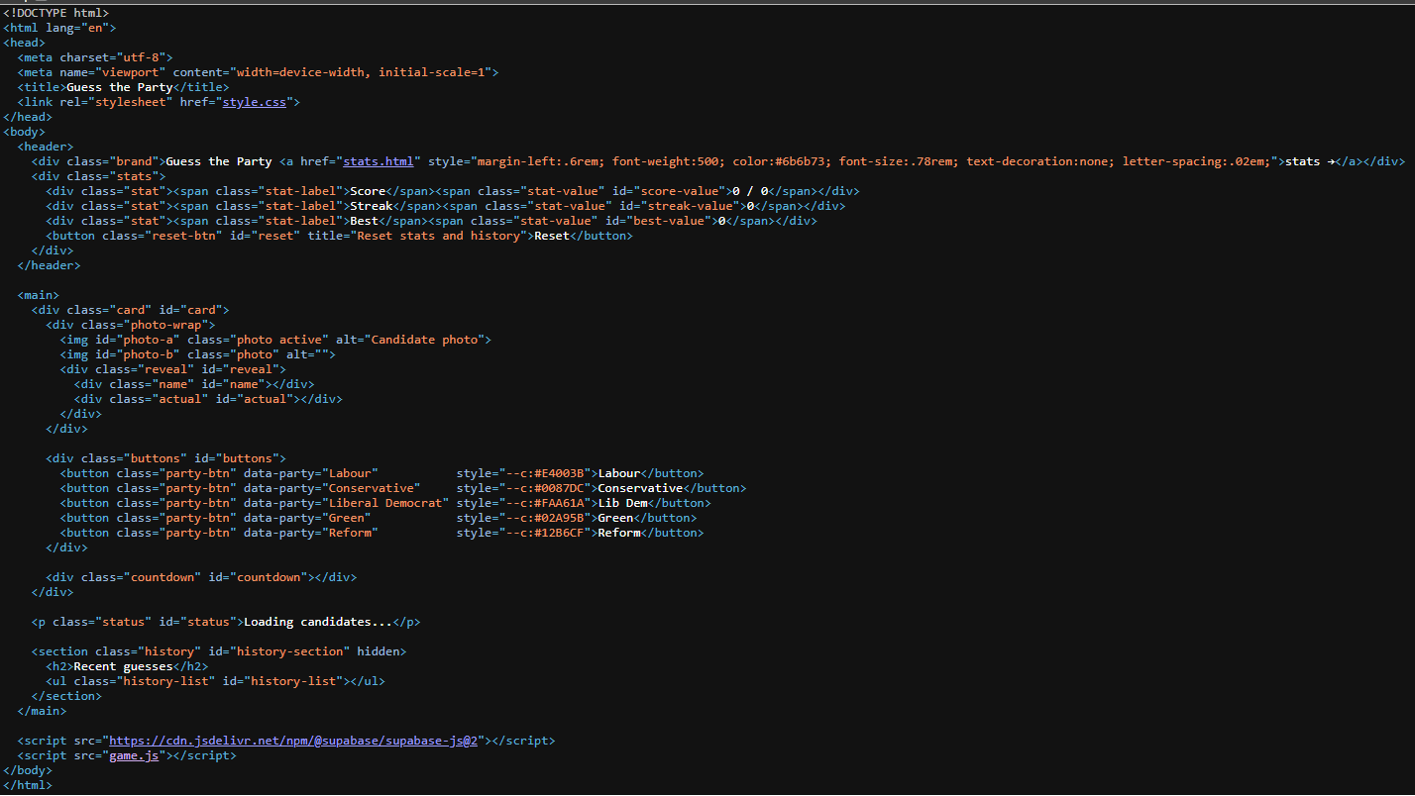Click the 'best-value' id value
The width and height of the screenshot is (1415, 796).
[669, 221]
